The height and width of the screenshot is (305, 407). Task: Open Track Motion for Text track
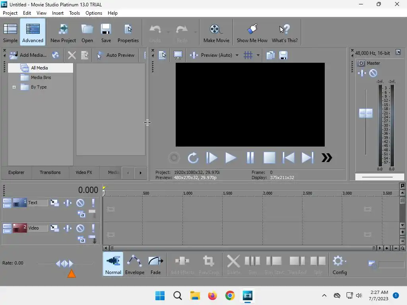[x=54, y=203]
